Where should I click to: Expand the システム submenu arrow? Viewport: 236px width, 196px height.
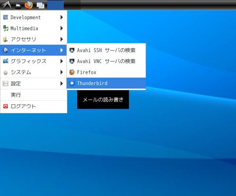tap(62, 72)
